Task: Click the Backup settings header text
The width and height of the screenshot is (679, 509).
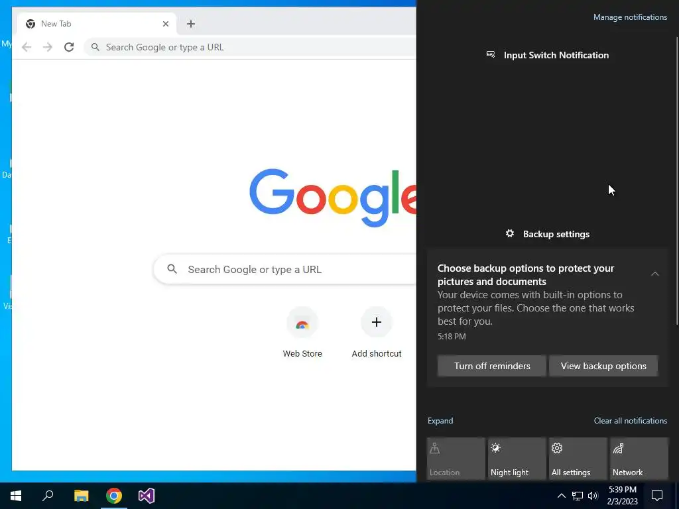Action: pos(556,234)
